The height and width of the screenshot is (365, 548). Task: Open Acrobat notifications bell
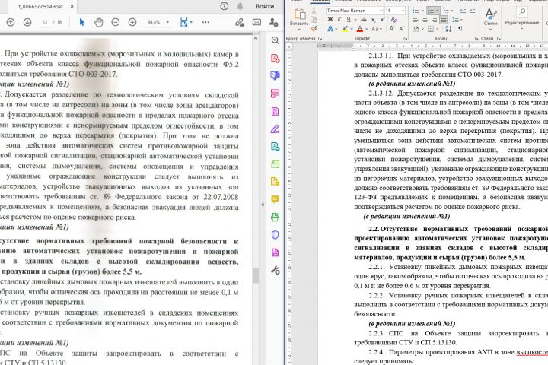(240, 6)
